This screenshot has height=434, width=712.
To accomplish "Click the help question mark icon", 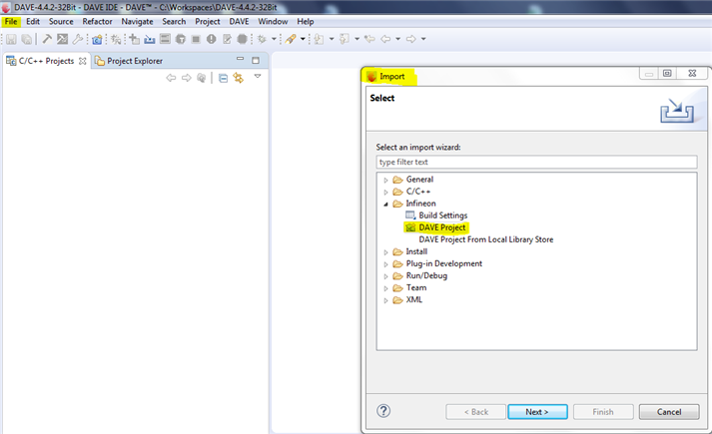I will pos(383,410).
